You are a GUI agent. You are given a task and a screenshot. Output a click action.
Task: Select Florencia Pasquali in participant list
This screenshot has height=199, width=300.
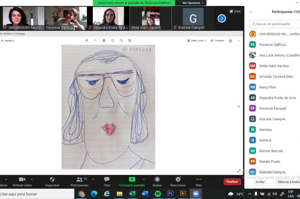point(273,108)
